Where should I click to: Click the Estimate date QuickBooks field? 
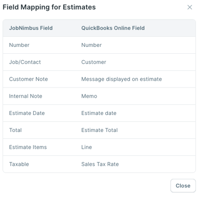(99, 113)
